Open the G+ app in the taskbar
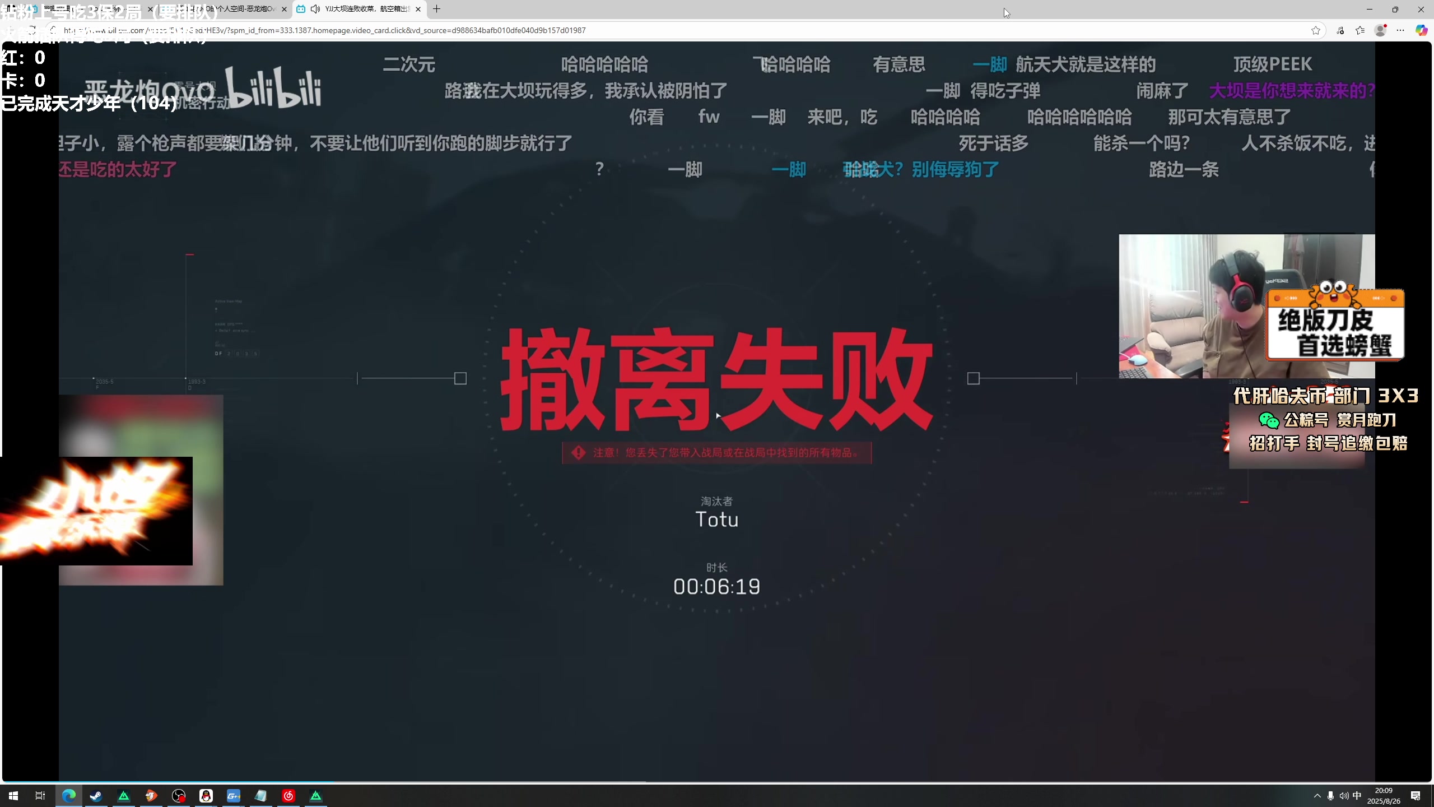 (234, 796)
